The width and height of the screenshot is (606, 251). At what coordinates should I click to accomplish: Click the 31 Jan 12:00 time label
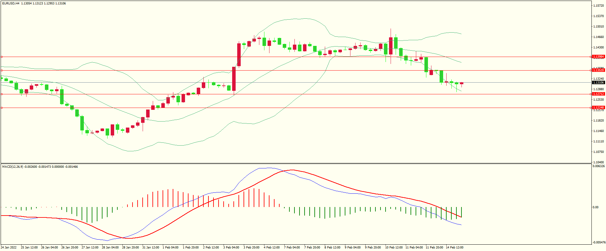click(x=151, y=248)
